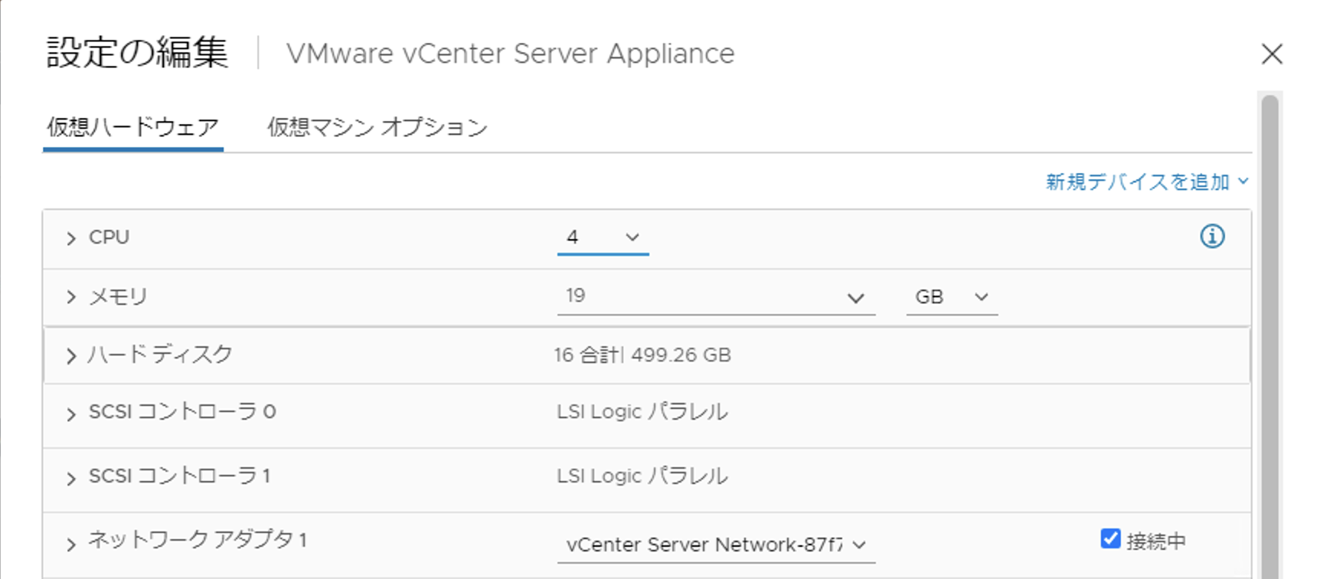The width and height of the screenshot is (1317, 579).
Task: Click the 16 合計 499.26 GB disk summary
Action: tap(642, 355)
